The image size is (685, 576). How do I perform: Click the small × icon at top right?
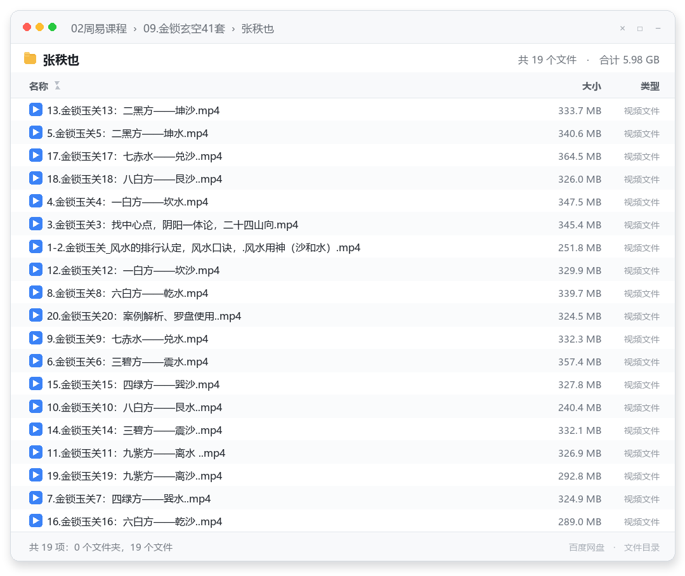[623, 29]
